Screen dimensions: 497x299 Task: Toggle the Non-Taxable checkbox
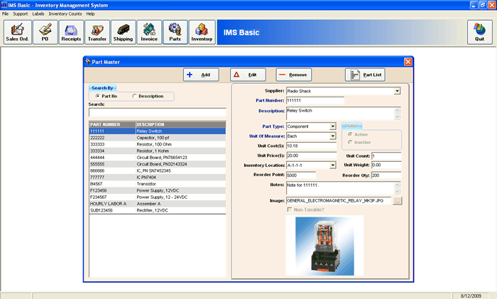pyautogui.click(x=289, y=210)
